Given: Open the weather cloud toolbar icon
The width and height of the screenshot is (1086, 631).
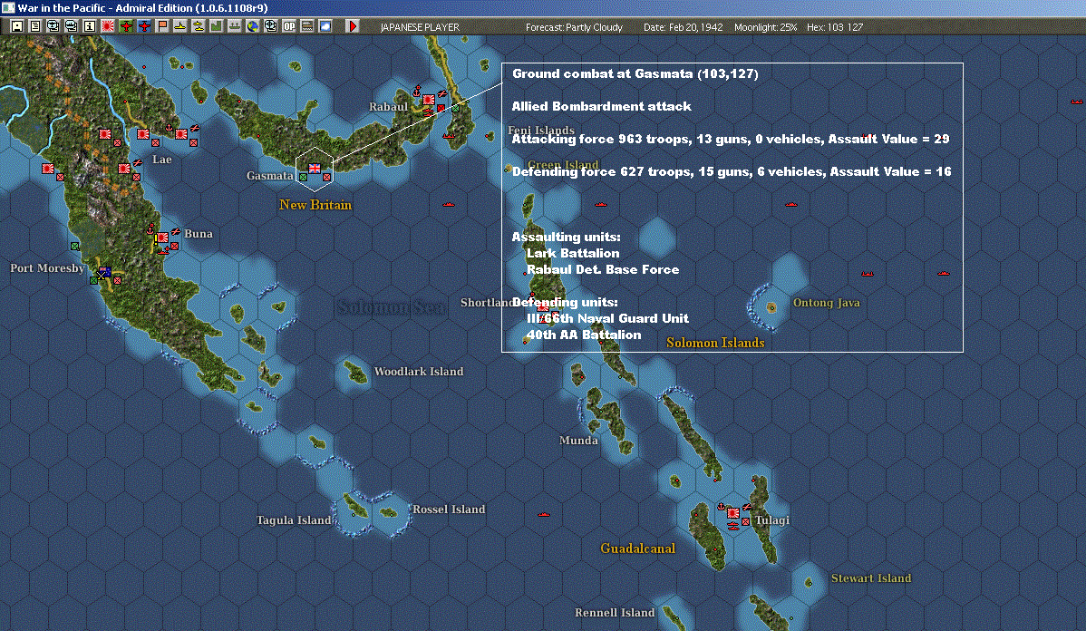Looking at the screenshot, I should pyautogui.click(x=325, y=26).
